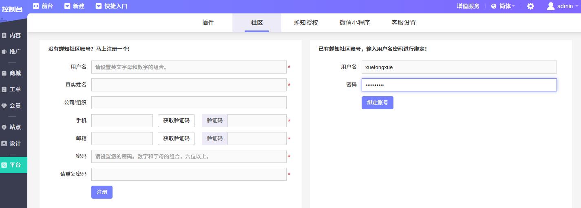Switch to the 客服设置 tab

[x=404, y=23]
